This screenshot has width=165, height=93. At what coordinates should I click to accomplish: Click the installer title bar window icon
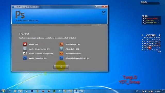pos(13,7)
